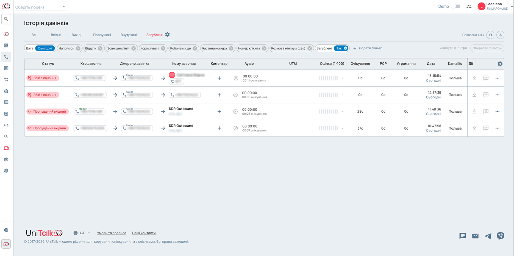Switch to the Внутрішні tab
Image resolution: width=514 pixels, height=256 pixels.
coord(129,35)
